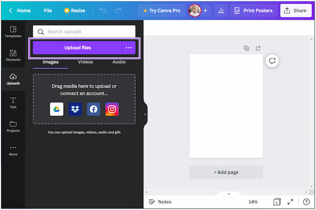
Task: Expand the page thumbnails chevron
Action: point(229,194)
